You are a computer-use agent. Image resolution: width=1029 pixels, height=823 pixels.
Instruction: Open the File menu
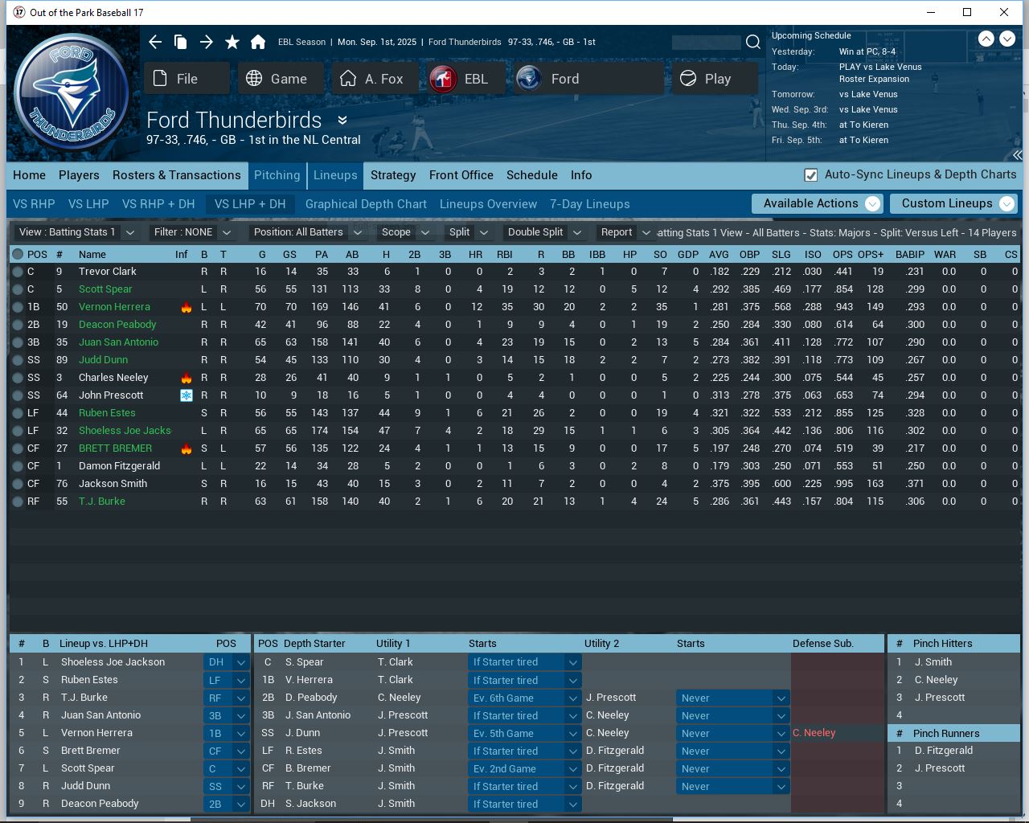click(188, 79)
